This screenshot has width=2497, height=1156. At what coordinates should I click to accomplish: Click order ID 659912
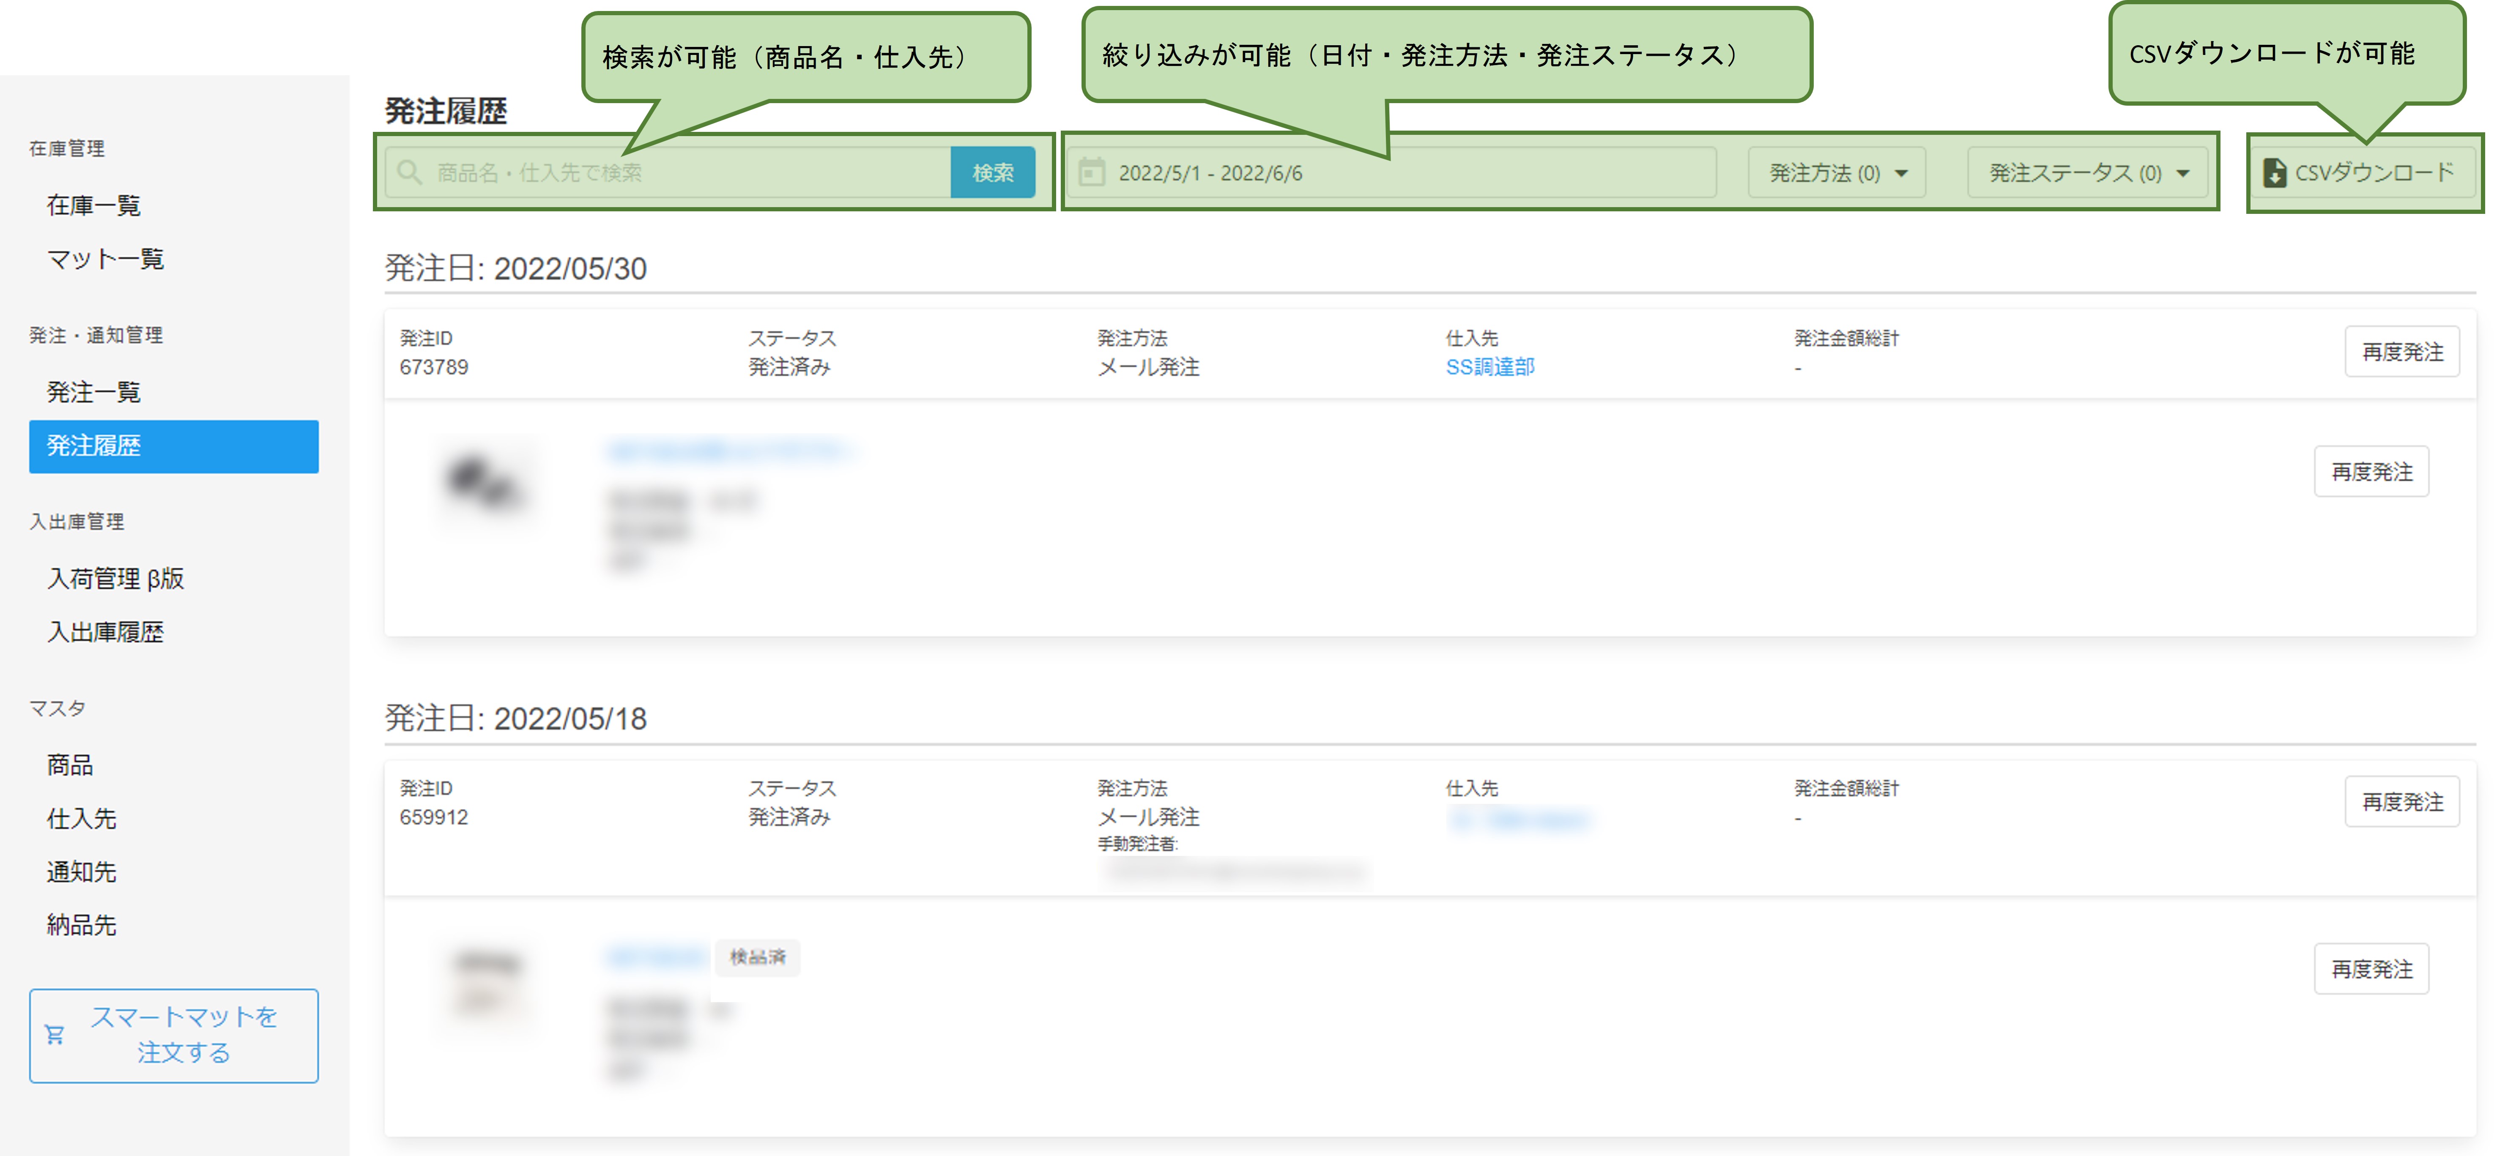pos(433,817)
